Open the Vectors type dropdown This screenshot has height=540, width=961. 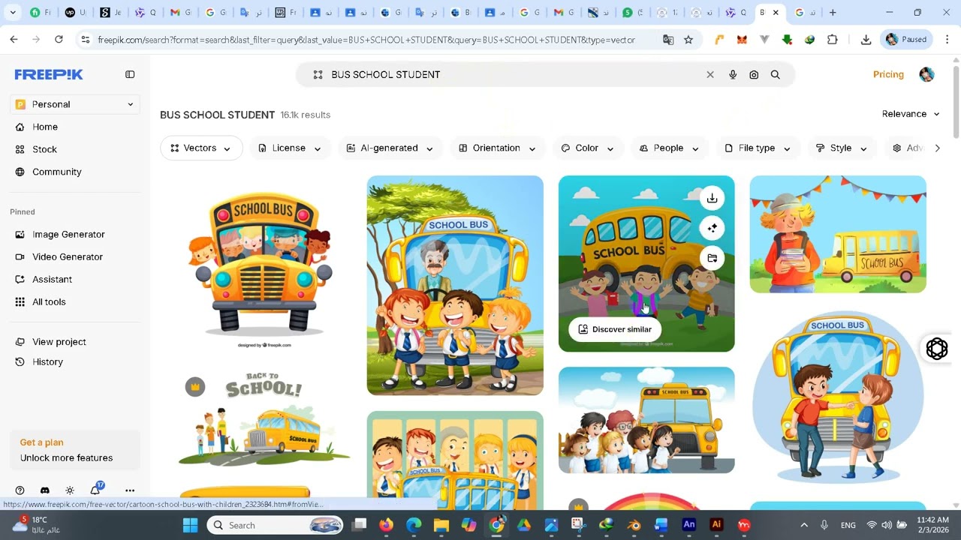tap(201, 148)
